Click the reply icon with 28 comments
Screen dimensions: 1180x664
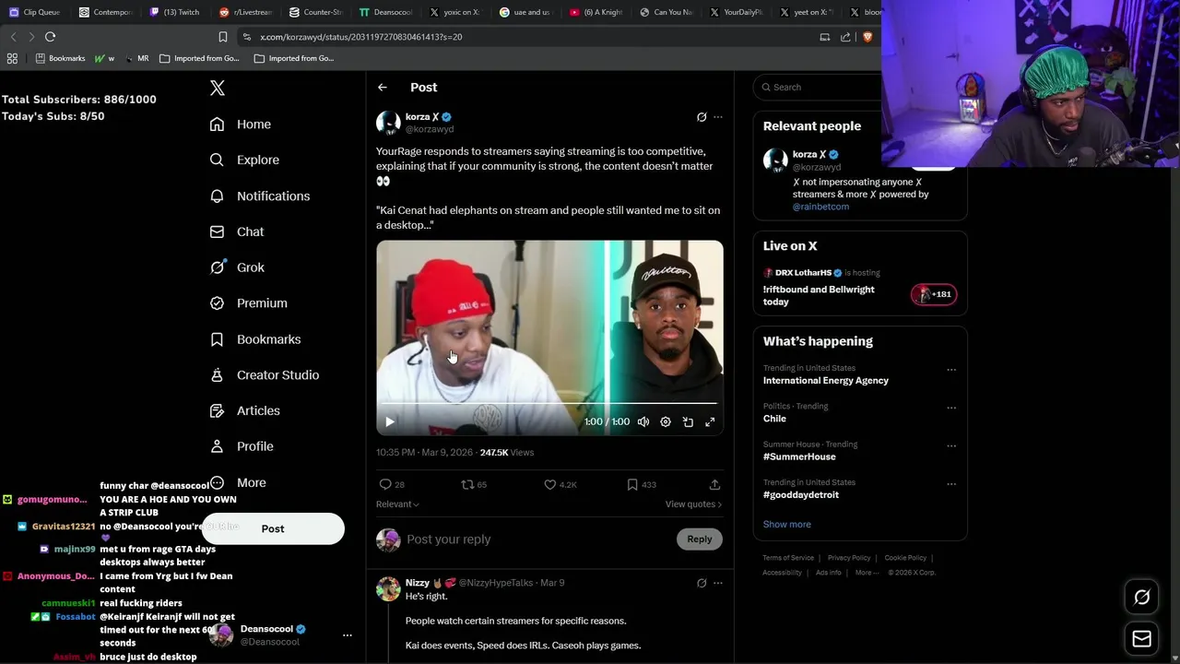click(x=392, y=484)
